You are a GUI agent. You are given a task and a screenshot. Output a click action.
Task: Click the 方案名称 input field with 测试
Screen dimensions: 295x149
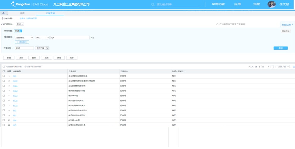(x=24, y=48)
